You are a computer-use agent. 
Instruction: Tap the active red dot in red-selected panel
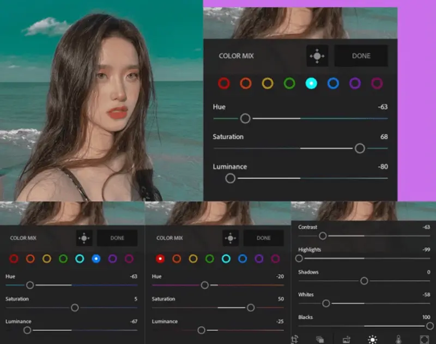coord(160,259)
